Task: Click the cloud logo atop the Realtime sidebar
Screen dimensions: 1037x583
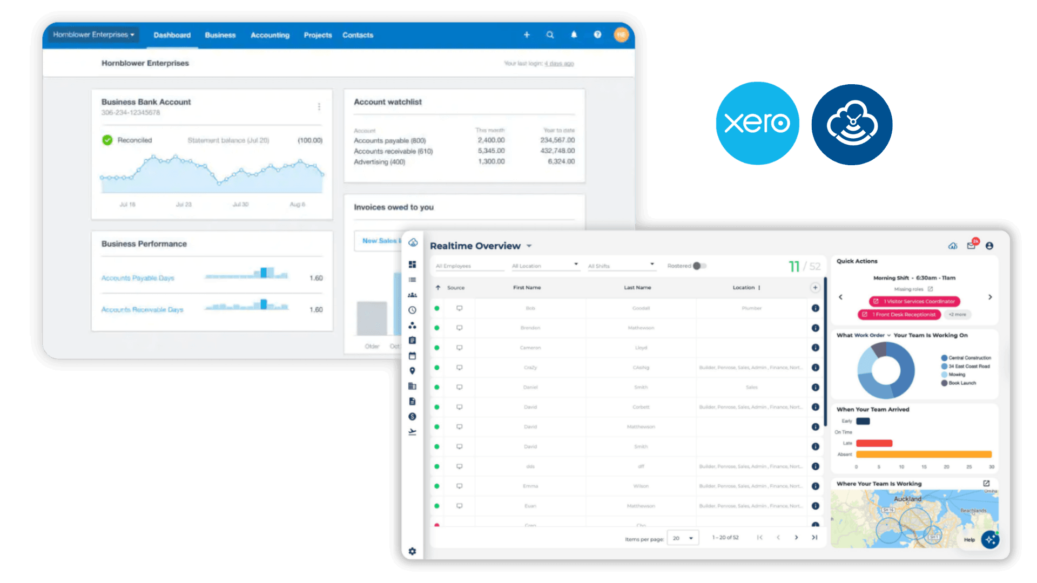Action: (x=413, y=242)
